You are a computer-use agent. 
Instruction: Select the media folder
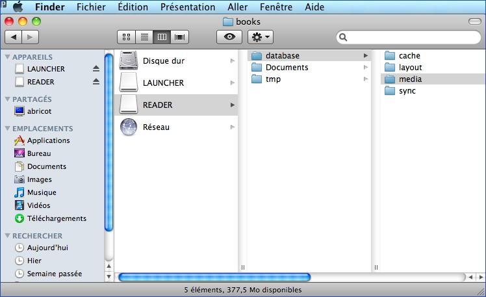tap(433, 79)
